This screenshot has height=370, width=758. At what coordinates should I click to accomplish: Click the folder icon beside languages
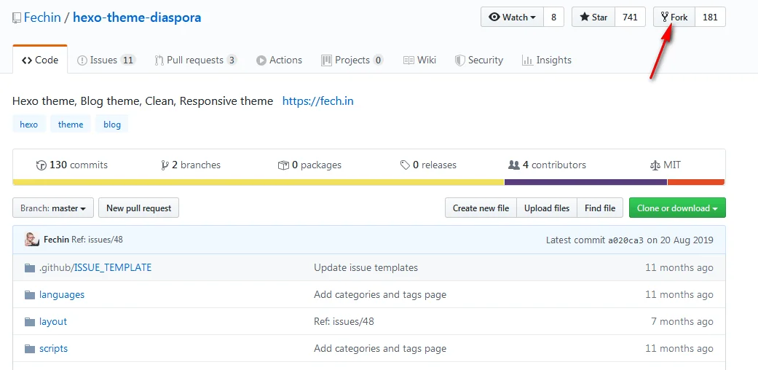pos(30,294)
